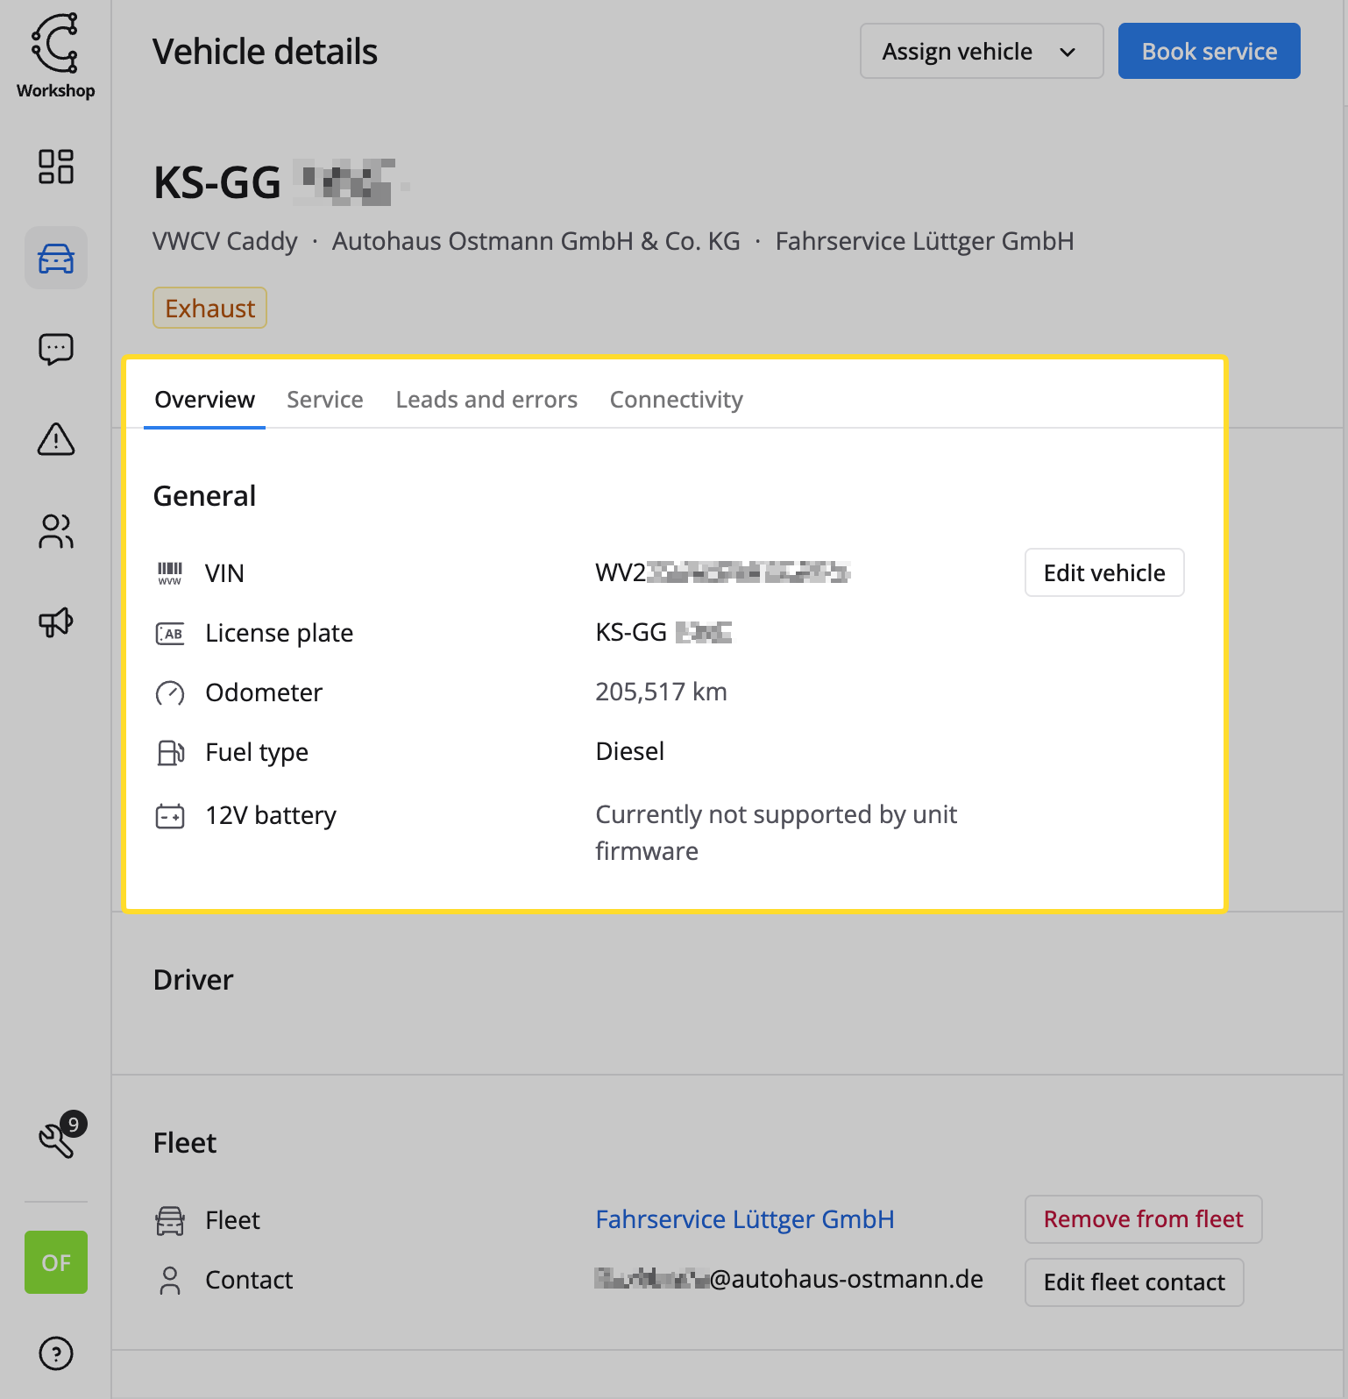Switch to the Service tab
Viewport: 1348px width, 1399px height.
pos(324,400)
